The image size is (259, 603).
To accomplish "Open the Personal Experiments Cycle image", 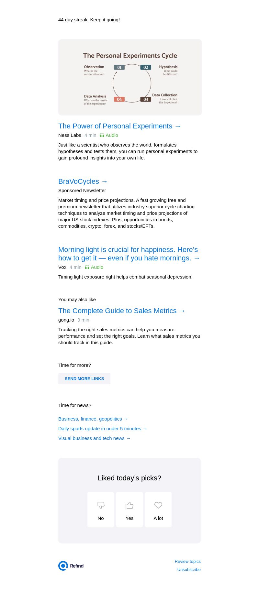I will [130, 77].
